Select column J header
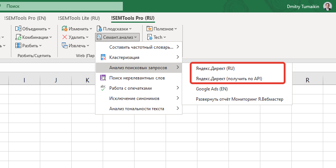Image resolution: width=336 pixels, height=168 pixels. 56,80
